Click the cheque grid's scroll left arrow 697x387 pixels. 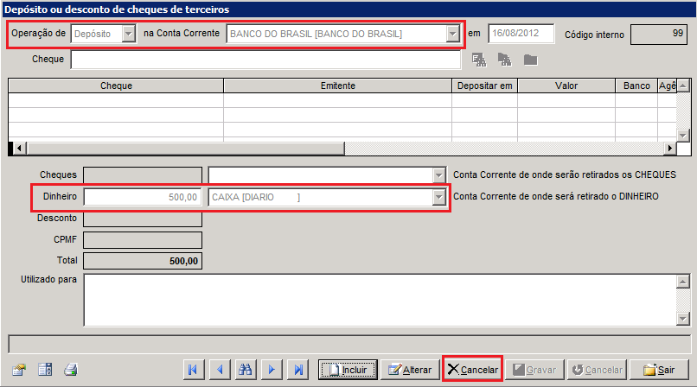click(x=19, y=149)
